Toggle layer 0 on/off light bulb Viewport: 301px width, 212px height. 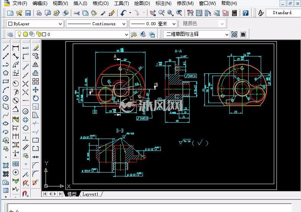coord(19,34)
